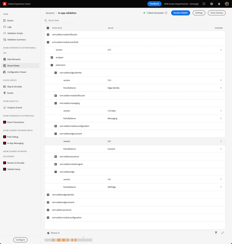Go to the Sessions breadcrumb link
The height and width of the screenshot is (244, 232).
click(x=50, y=13)
